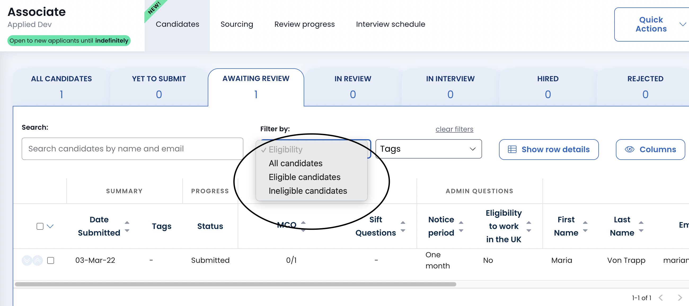The width and height of the screenshot is (689, 306).
Task: Sort by First Name column arrows
Action: tap(585, 226)
